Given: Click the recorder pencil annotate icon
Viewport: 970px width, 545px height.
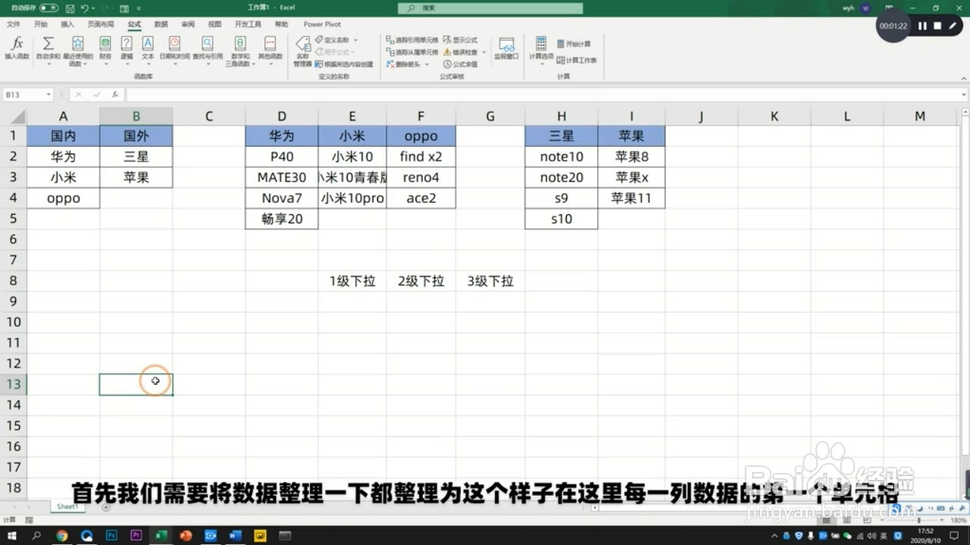Looking at the screenshot, I should 953,26.
